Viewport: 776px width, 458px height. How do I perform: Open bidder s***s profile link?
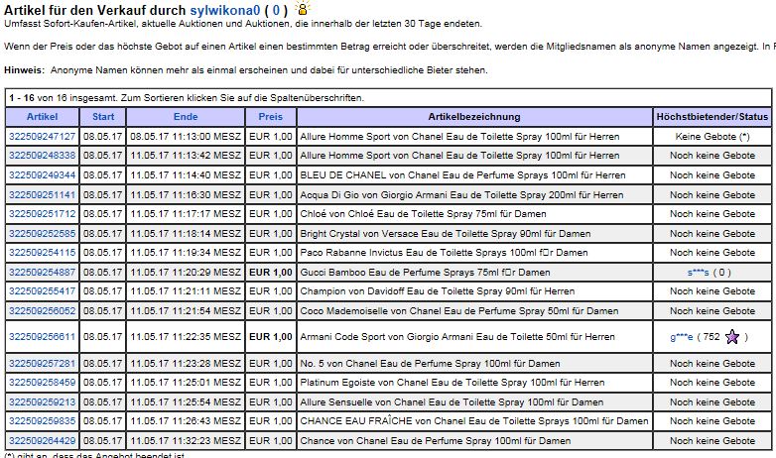click(x=698, y=272)
